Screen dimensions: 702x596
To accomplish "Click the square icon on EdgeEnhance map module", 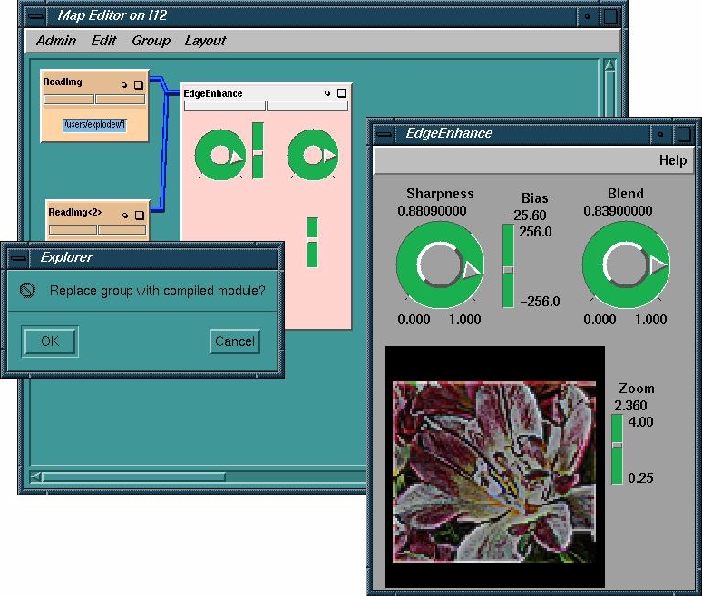I will pyautogui.click(x=341, y=93).
